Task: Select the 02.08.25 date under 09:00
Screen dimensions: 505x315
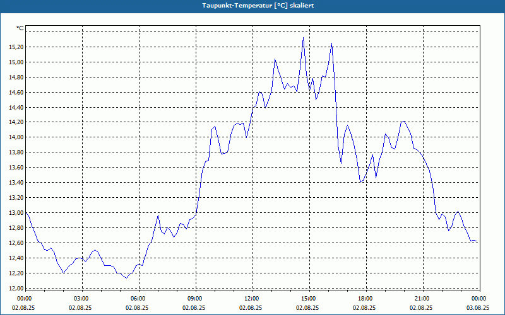Action: 194,308
